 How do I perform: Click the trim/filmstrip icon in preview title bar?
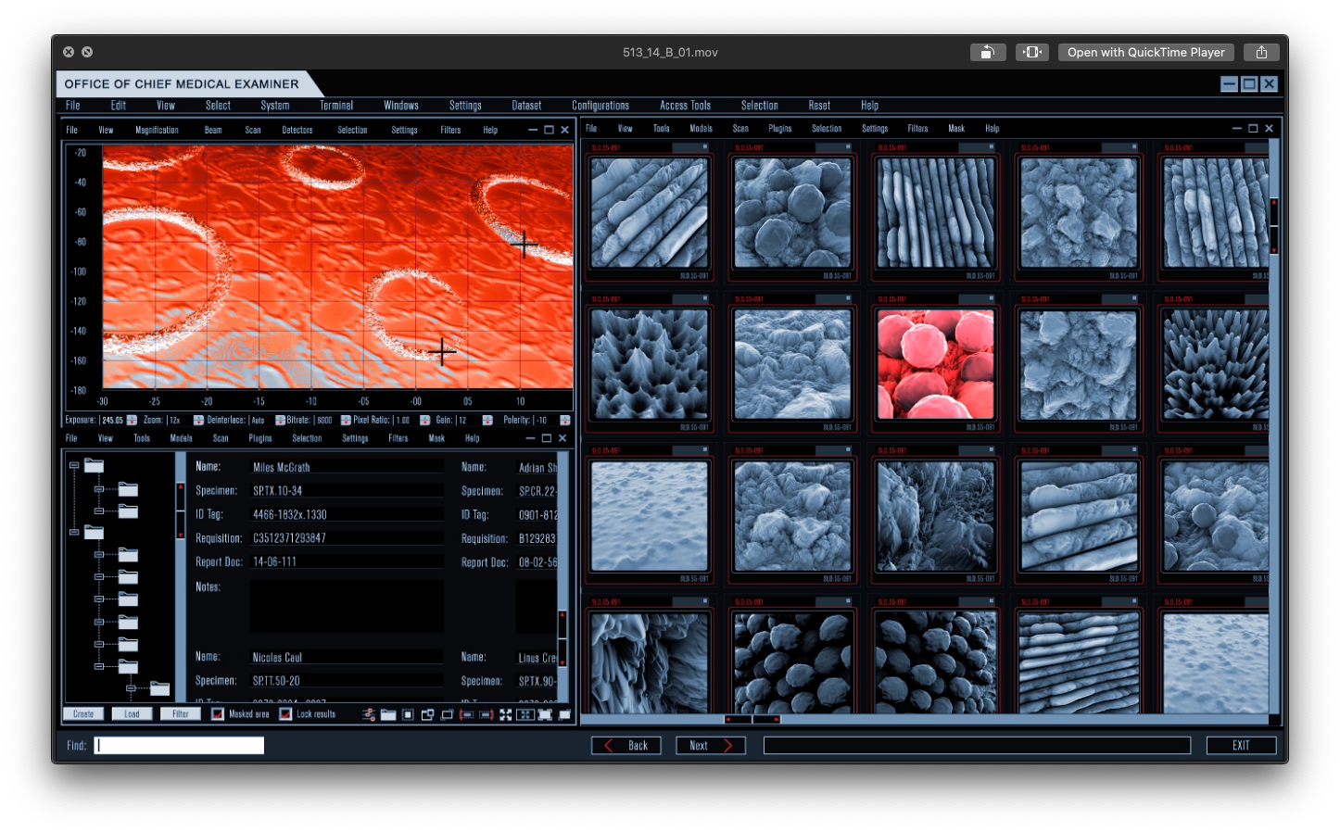(x=1032, y=53)
